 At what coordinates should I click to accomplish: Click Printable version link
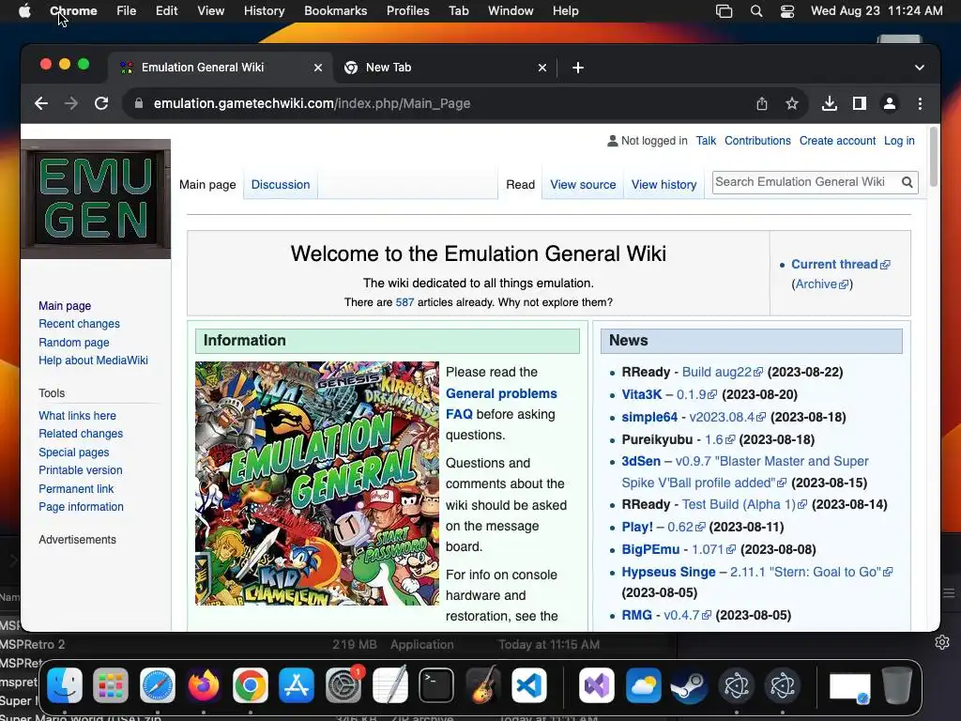(x=81, y=470)
